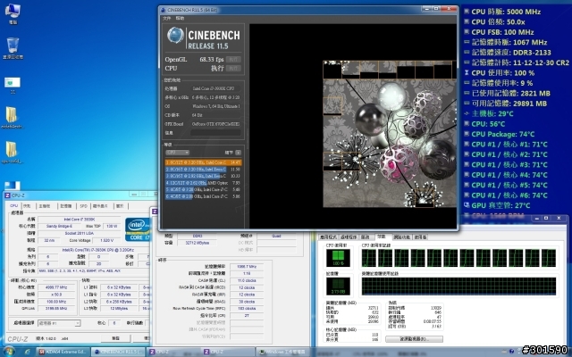This screenshot has width=572, height=357.
Task: Click the Validate button in CPU-Z
Action: click(x=115, y=338)
